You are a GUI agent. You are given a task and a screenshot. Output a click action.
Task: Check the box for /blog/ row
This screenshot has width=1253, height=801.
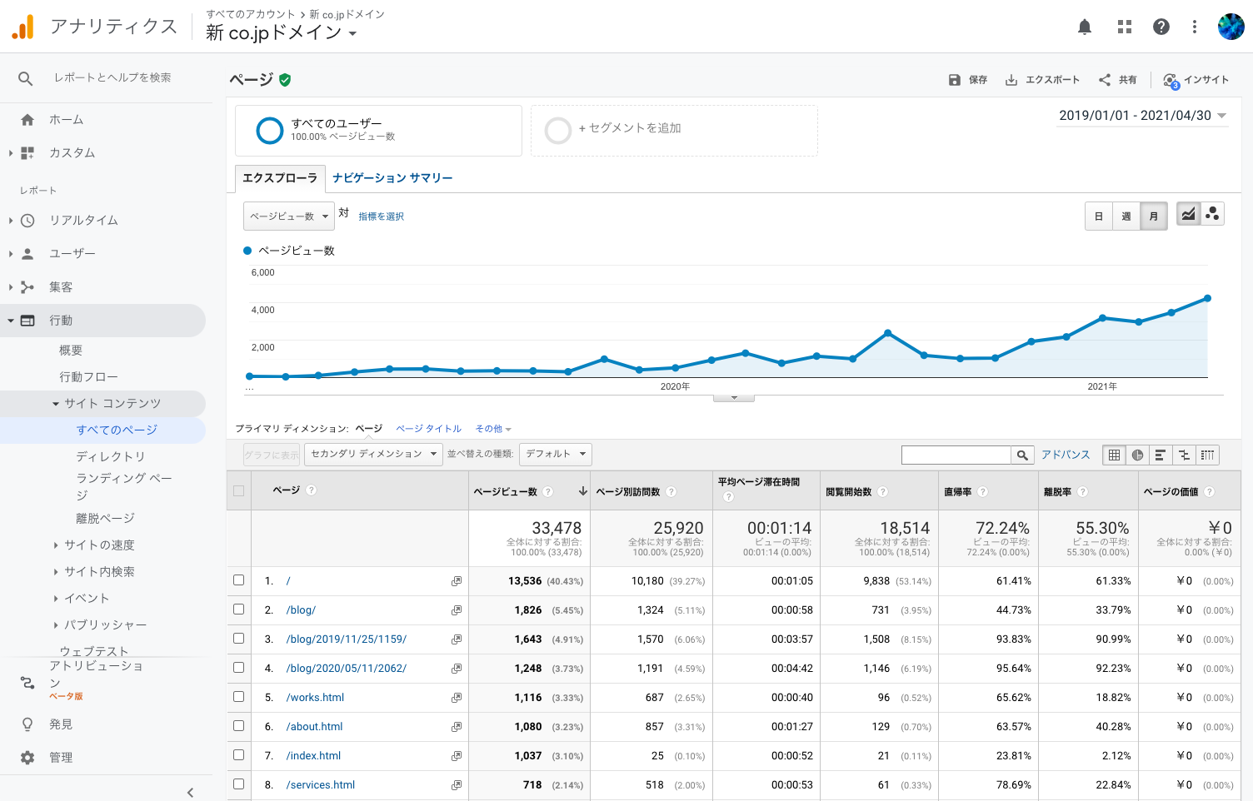239,609
